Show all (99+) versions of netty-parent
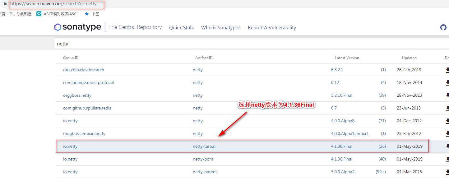The width and height of the screenshot is (449, 182). coord(381,172)
